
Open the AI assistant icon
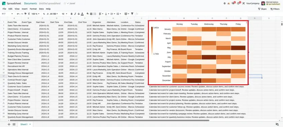[229, 3]
